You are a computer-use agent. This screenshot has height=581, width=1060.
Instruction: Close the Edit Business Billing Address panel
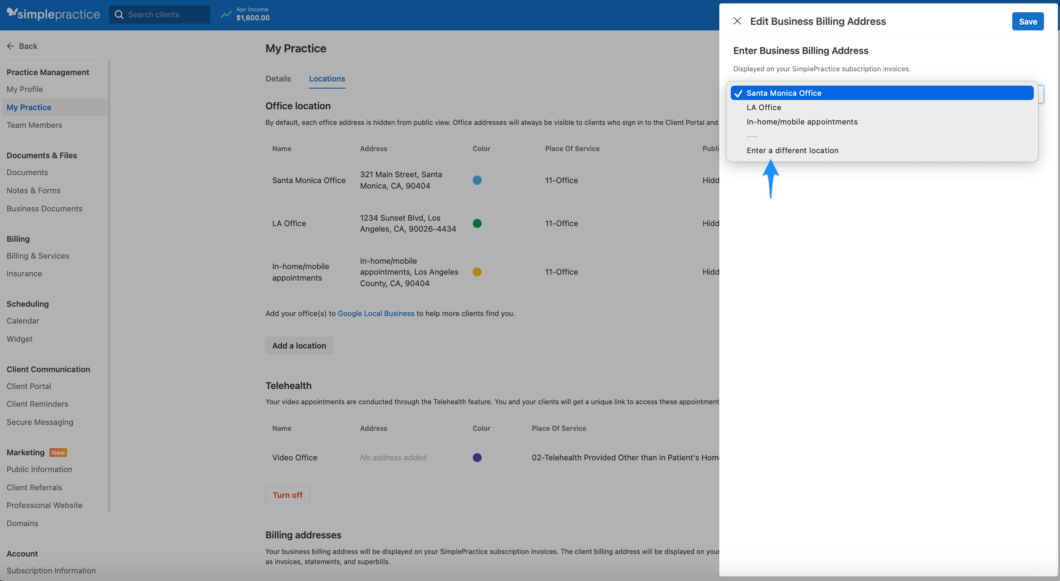(737, 21)
